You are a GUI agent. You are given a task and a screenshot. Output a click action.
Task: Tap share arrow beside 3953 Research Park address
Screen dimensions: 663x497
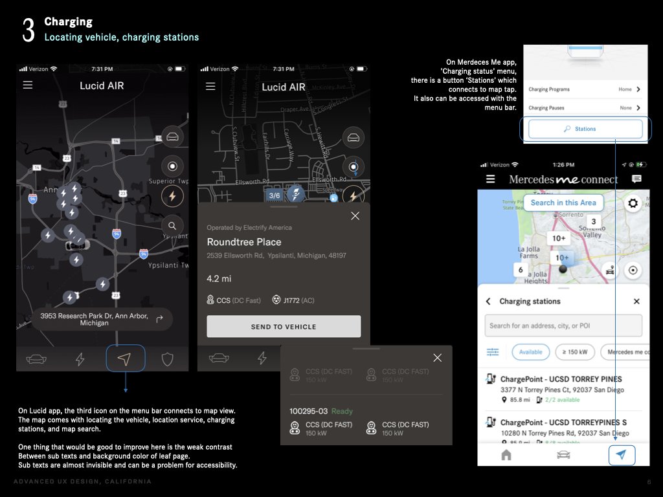pyautogui.click(x=159, y=318)
